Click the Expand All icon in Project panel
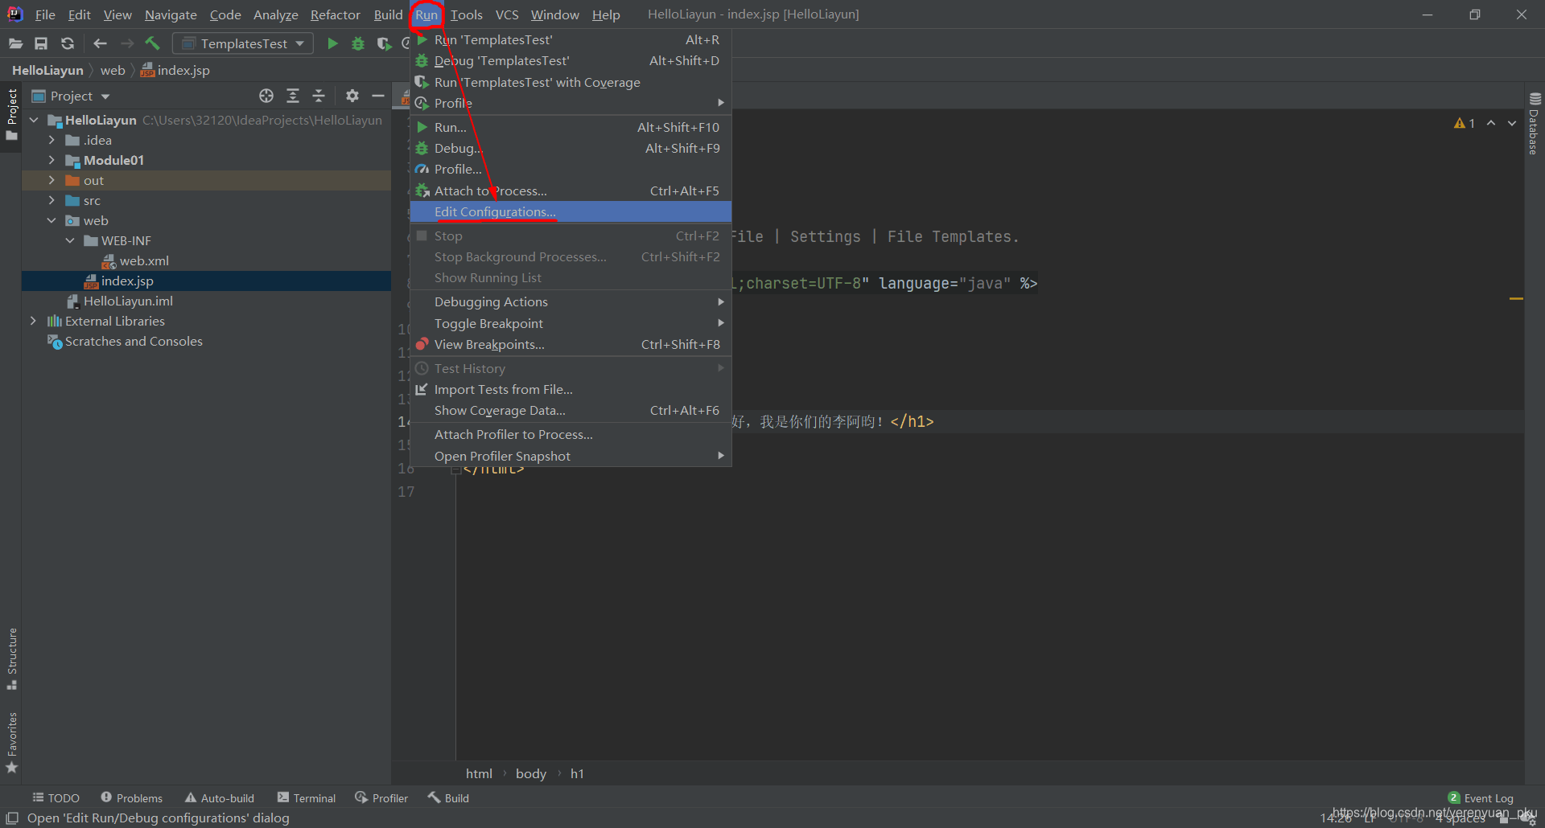Screen dimensions: 1545x828 (293, 96)
